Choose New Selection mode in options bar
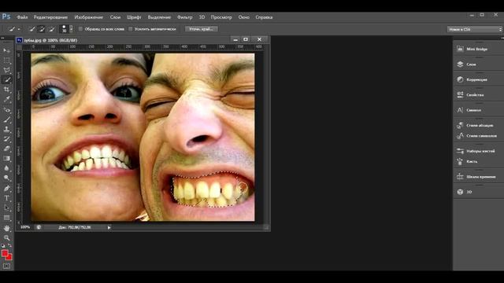Image resolution: width=504 pixels, height=283 pixels. [31, 29]
